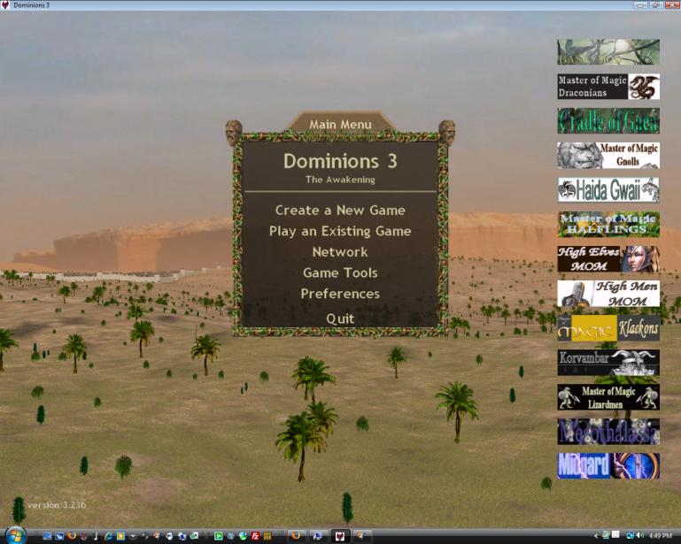Click the Magic Klackons mod banner
Image resolution: width=681 pixels, height=544 pixels.
[x=608, y=328]
